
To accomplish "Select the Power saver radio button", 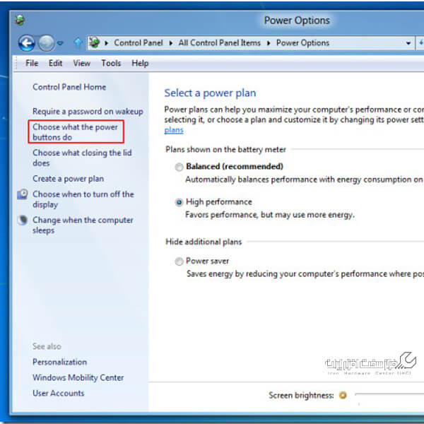I will pos(179,261).
